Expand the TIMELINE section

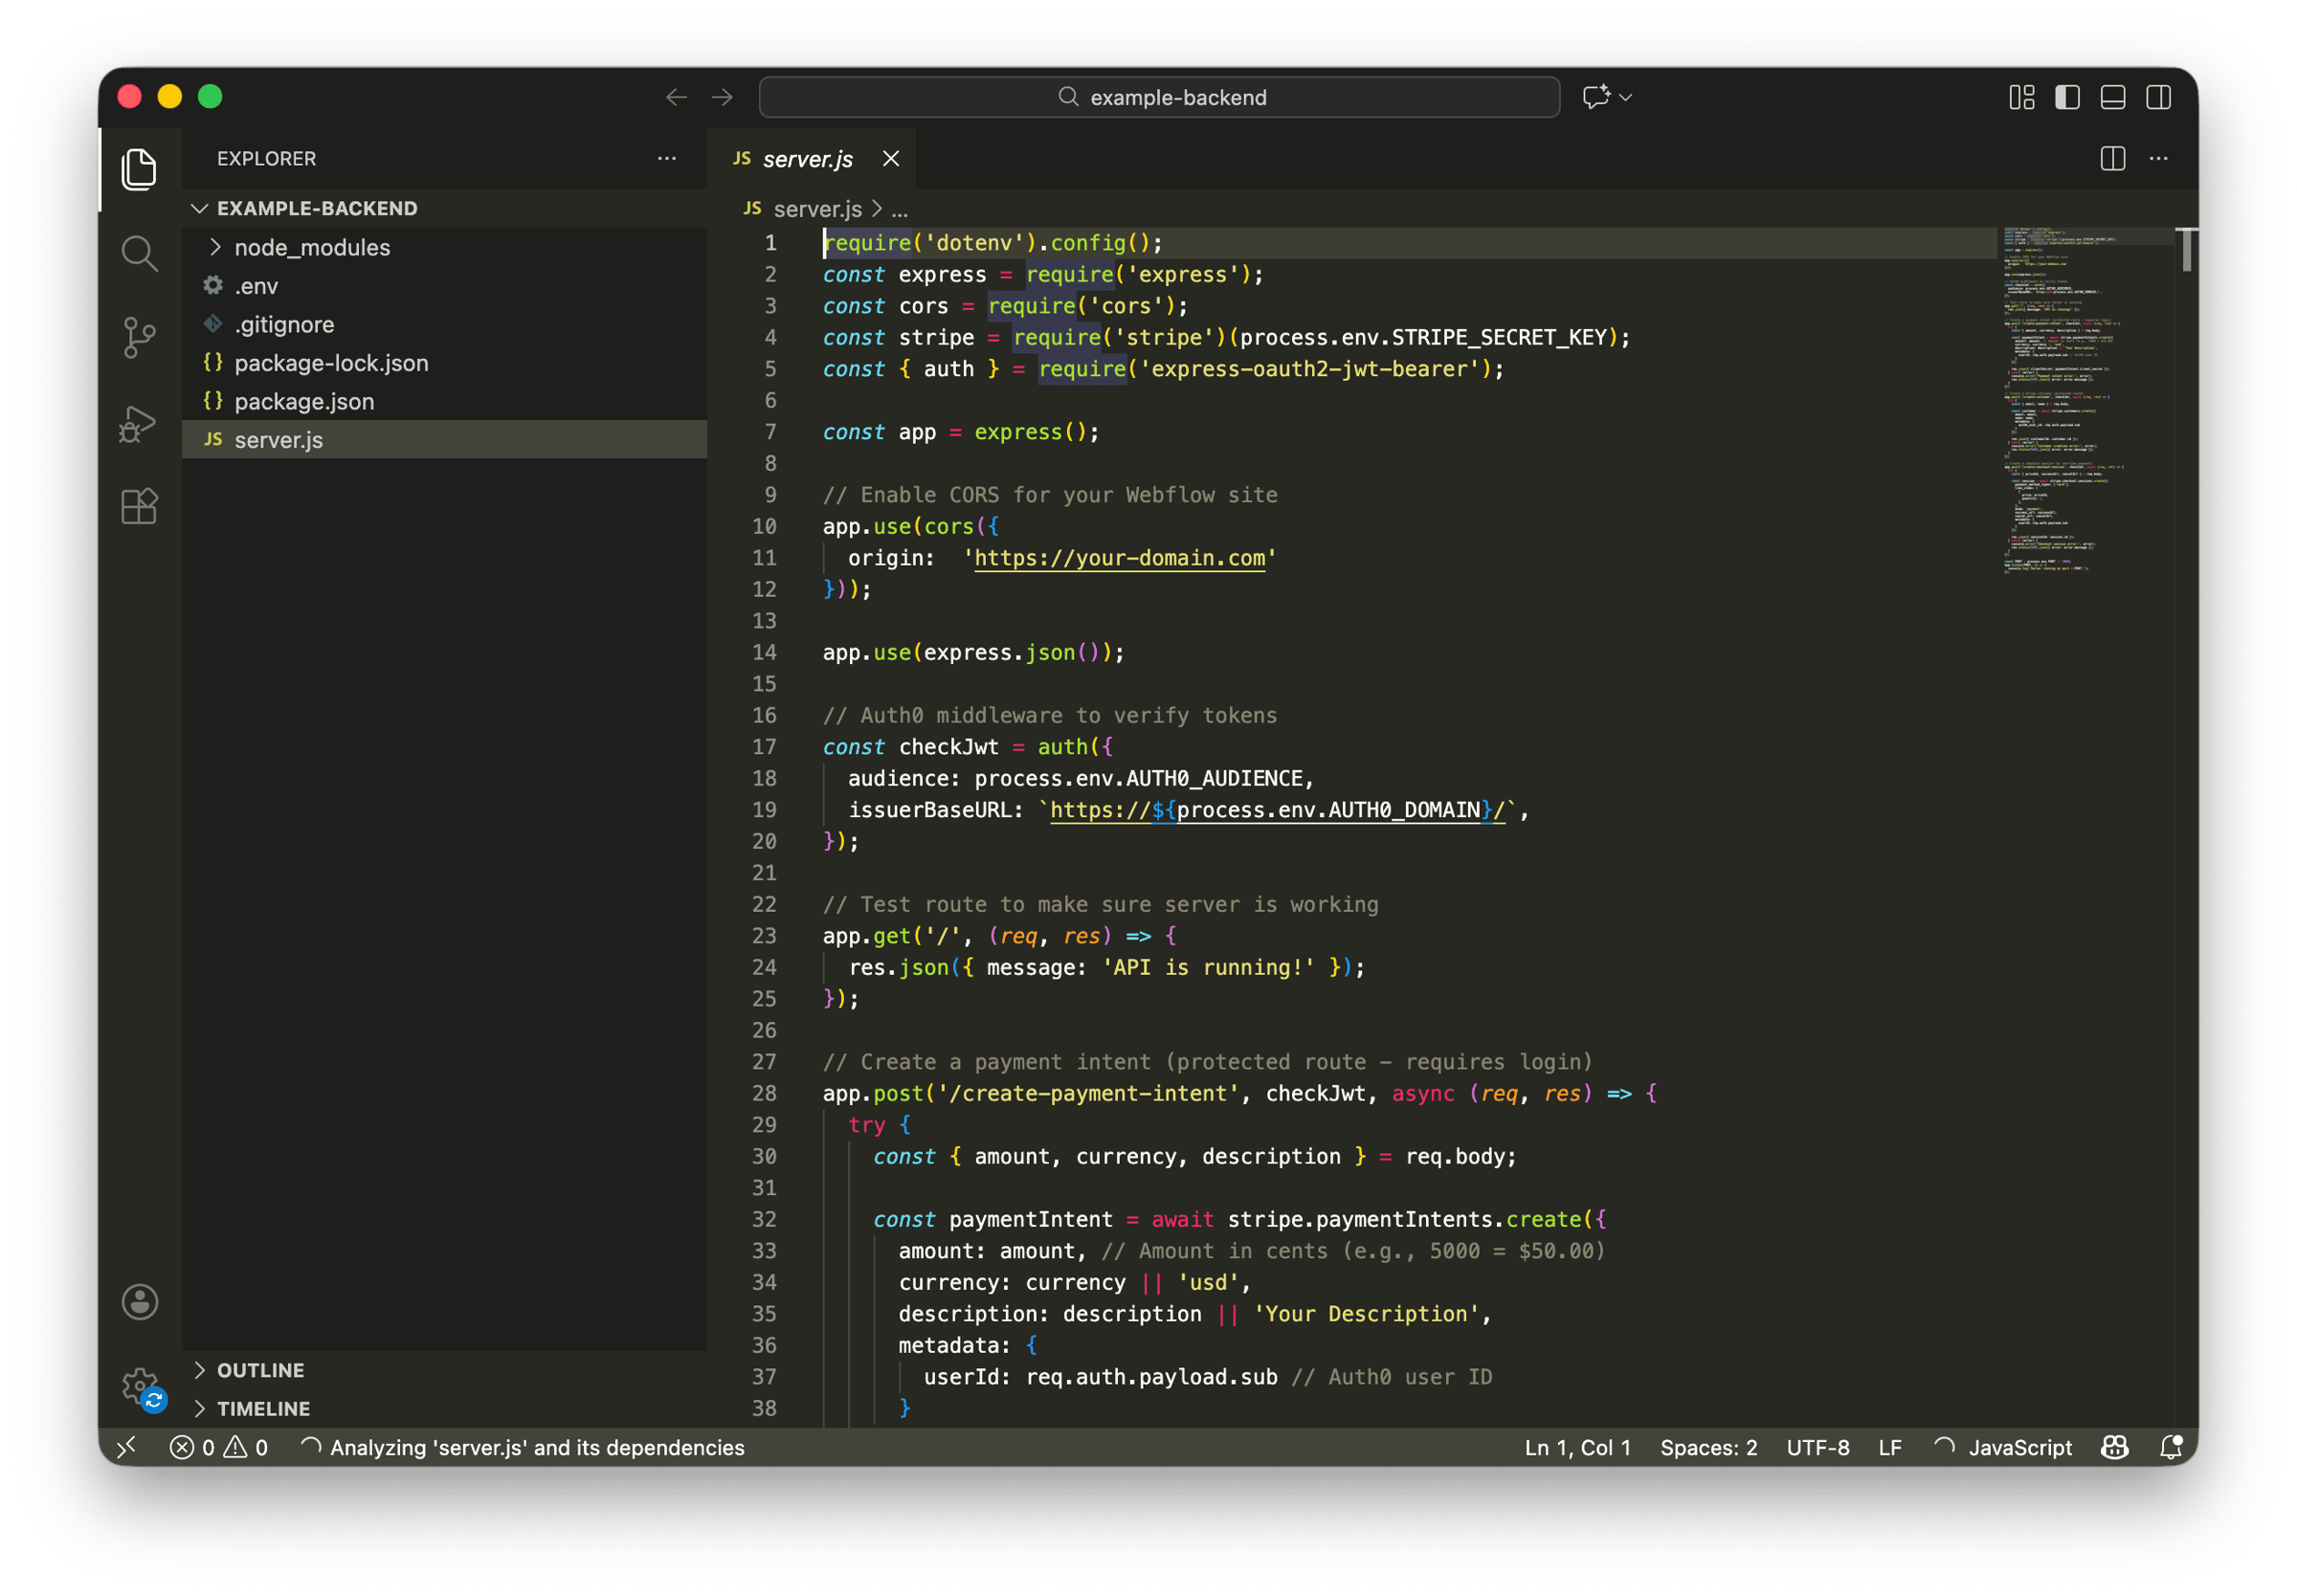263,1408
